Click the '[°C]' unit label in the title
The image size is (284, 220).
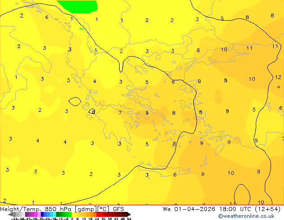coord(103,209)
